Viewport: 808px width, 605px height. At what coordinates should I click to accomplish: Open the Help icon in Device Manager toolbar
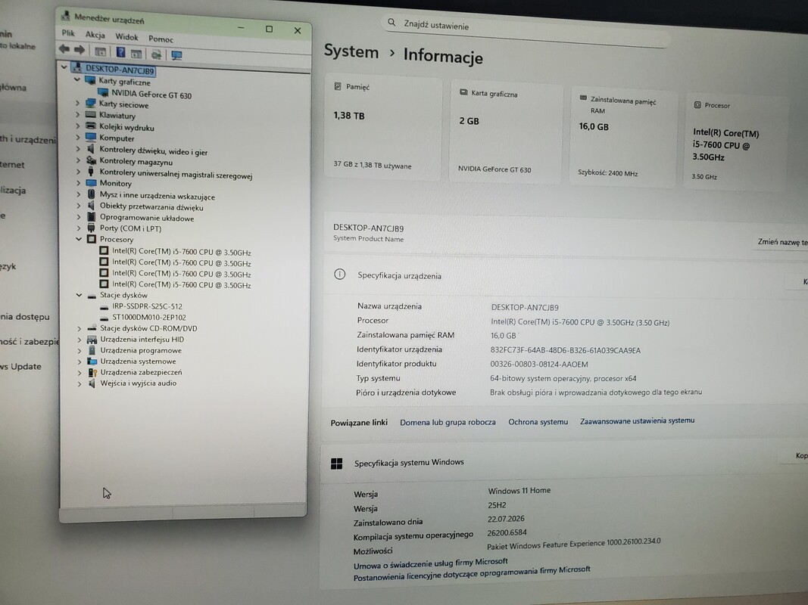click(x=120, y=52)
